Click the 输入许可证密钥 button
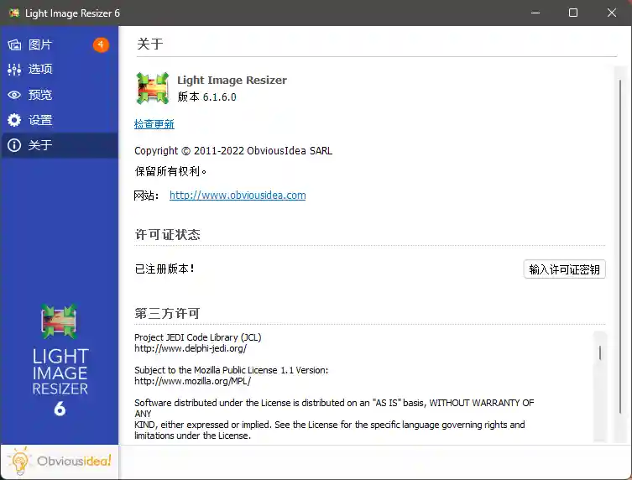This screenshot has height=480, width=632. coord(564,269)
